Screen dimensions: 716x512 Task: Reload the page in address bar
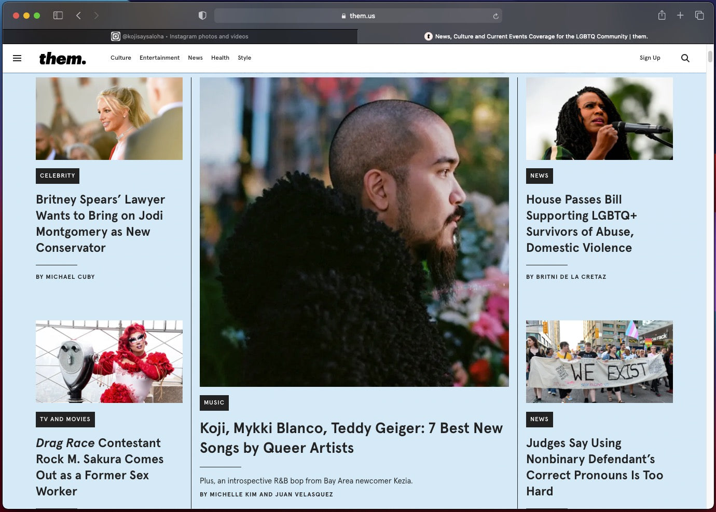[x=495, y=16]
